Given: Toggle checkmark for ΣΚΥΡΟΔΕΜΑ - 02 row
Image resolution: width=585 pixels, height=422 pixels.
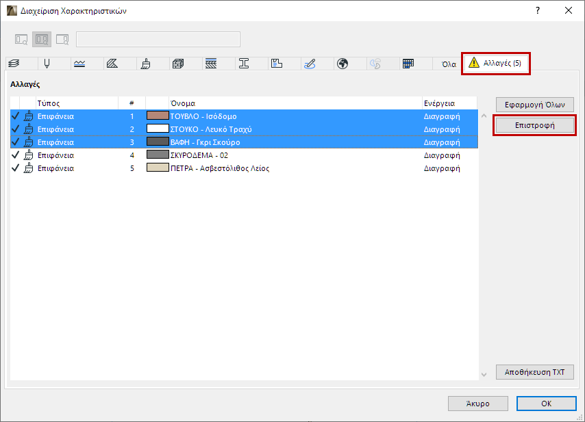Looking at the screenshot, I should (x=15, y=155).
